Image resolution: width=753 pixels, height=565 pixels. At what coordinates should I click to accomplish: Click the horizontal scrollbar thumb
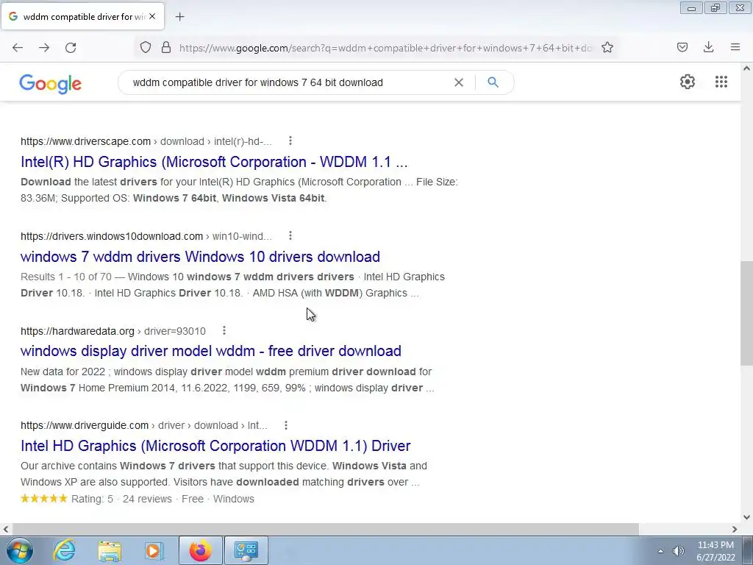(324, 529)
